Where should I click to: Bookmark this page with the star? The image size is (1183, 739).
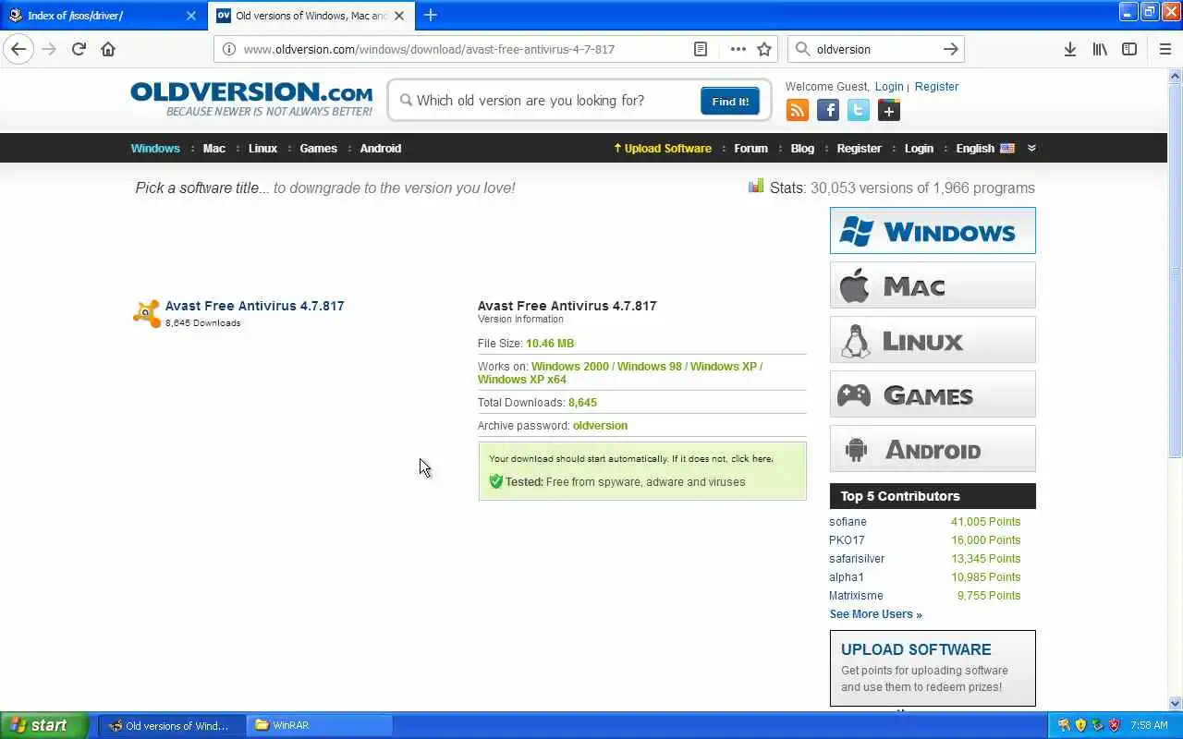pos(764,49)
